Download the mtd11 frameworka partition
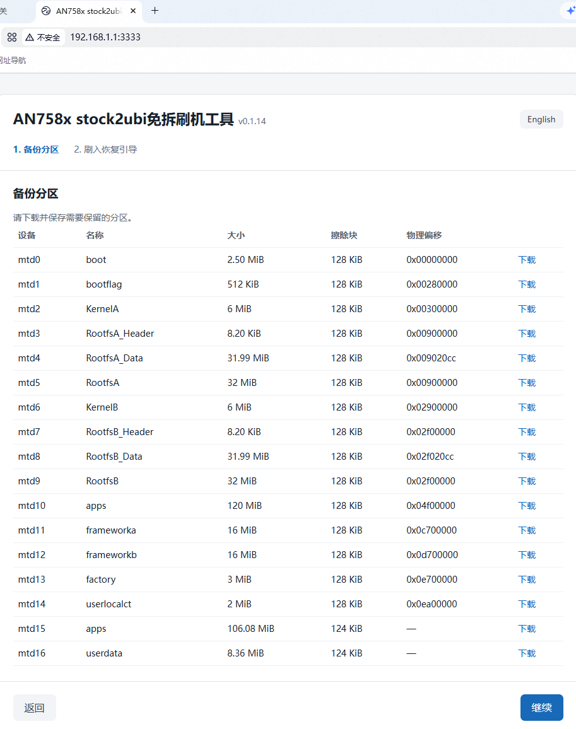Screen dimensions: 576x729 point(527,530)
